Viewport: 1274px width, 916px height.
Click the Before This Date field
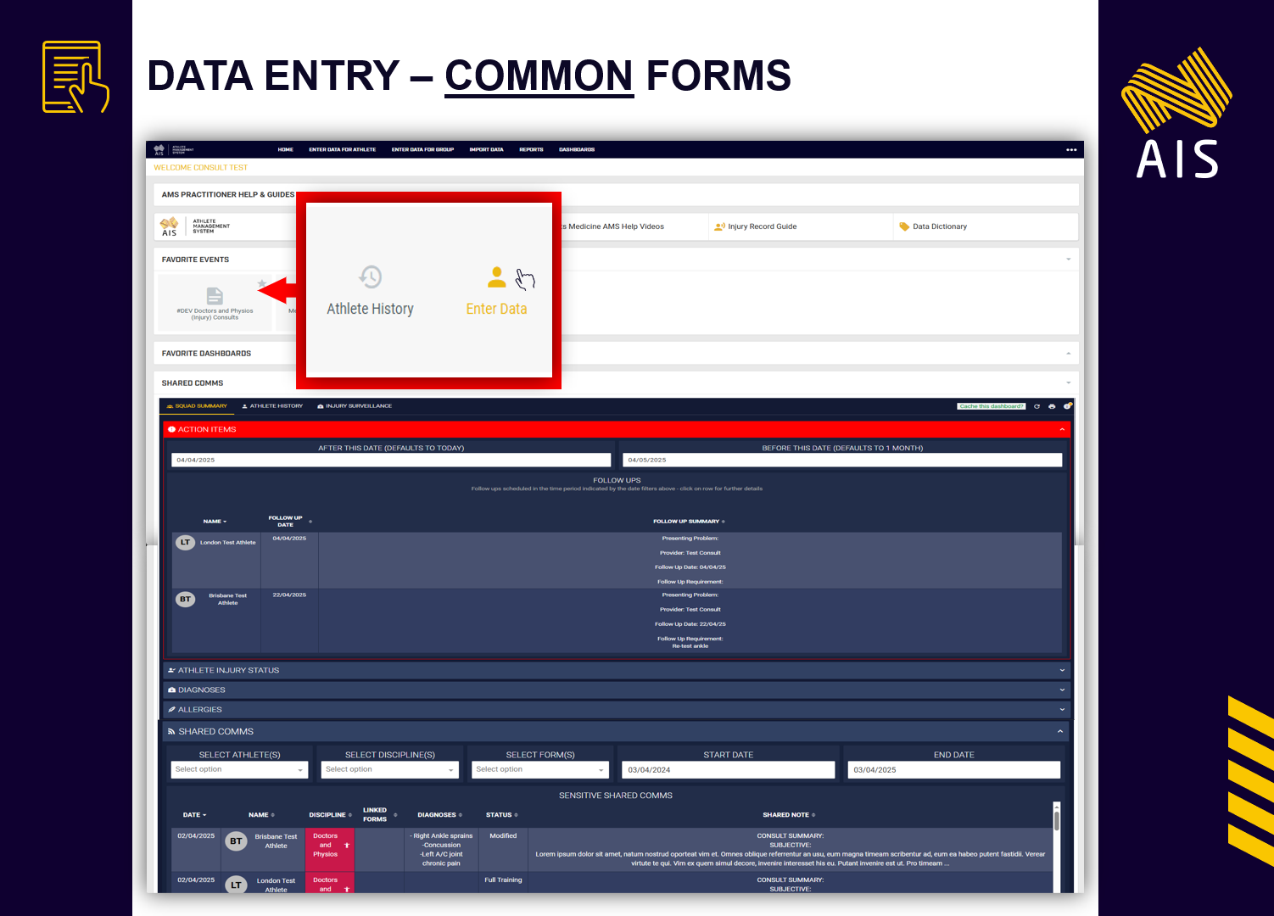[x=842, y=460]
